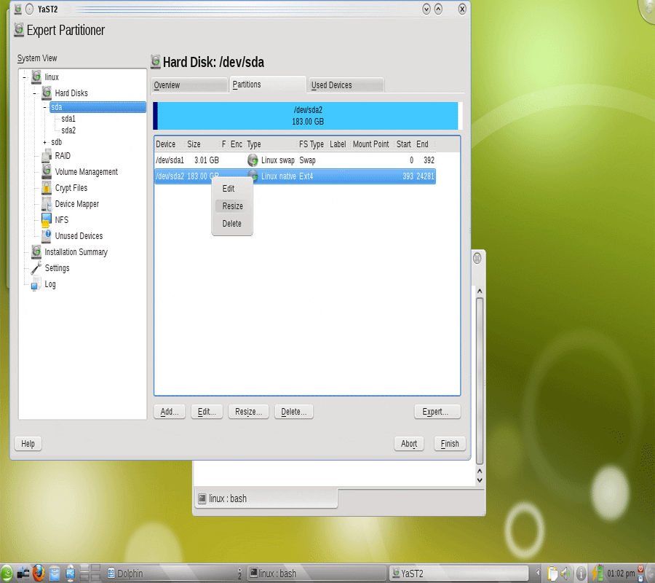
Task: Collapse the sda tree node
Action: [x=44, y=107]
